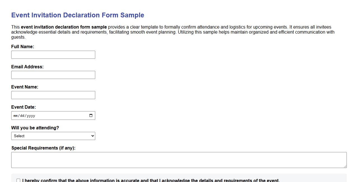Image resolution: width=358 pixels, height=182 pixels.
Task: Click the Event Name text box
Action: (x=53, y=95)
